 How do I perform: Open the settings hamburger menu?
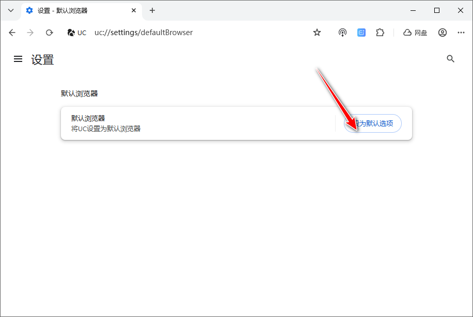coord(18,59)
